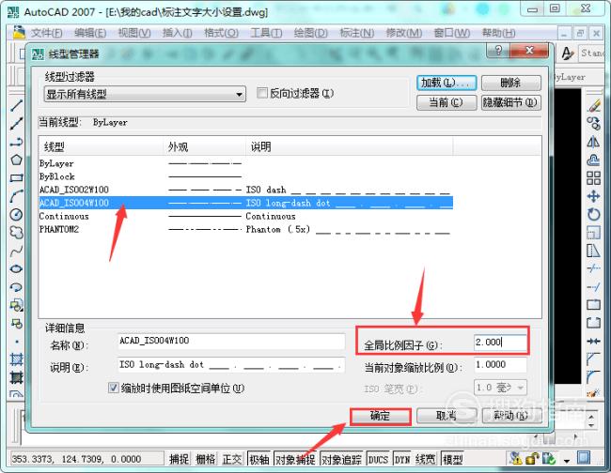Image resolution: width=611 pixels, height=473 pixels.
Task: Click the dialog help question mark button
Action: coord(497,51)
